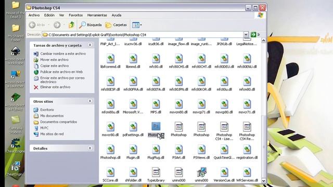Select the mfc80ITA.dll file icon
Viewport: 333px width, 187px height.
click(156, 81)
